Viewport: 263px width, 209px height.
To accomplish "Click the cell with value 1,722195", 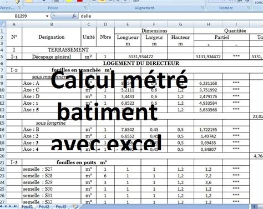I will (209, 130).
